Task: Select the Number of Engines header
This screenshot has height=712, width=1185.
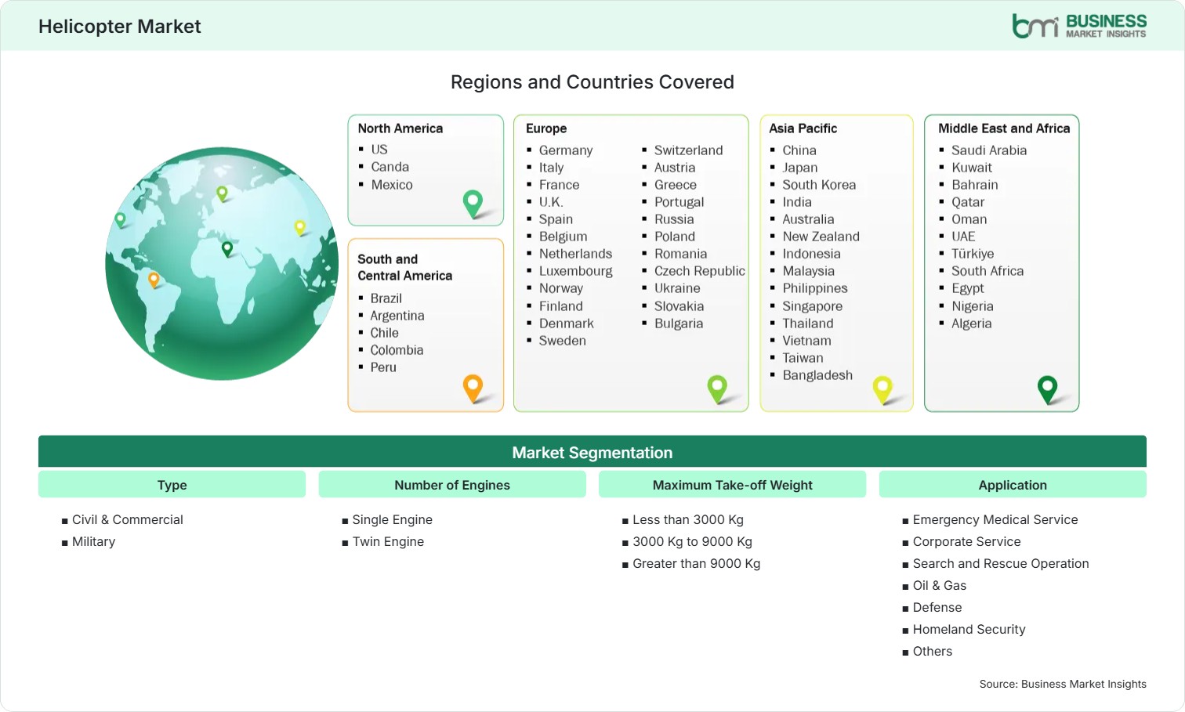Action: click(x=452, y=485)
